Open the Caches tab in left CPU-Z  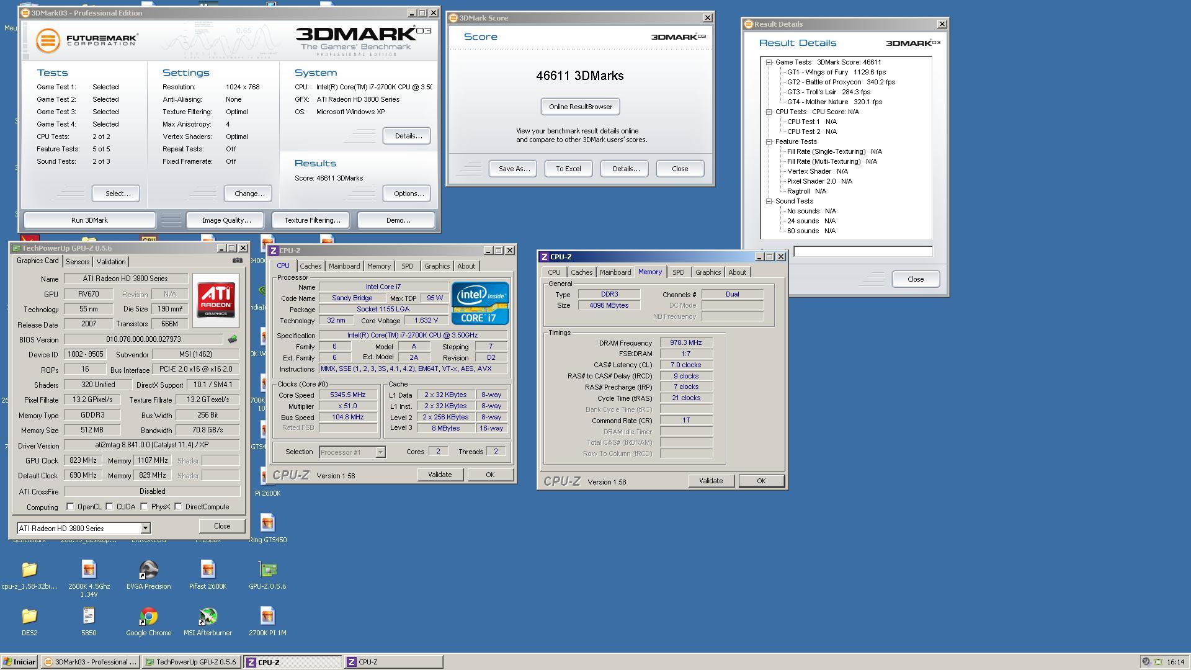tap(311, 266)
